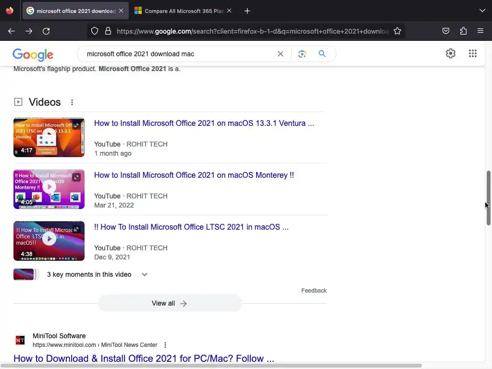Open the MiniTool Software site name
Screen dimensions: 492x369
pyautogui.click(x=59, y=336)
